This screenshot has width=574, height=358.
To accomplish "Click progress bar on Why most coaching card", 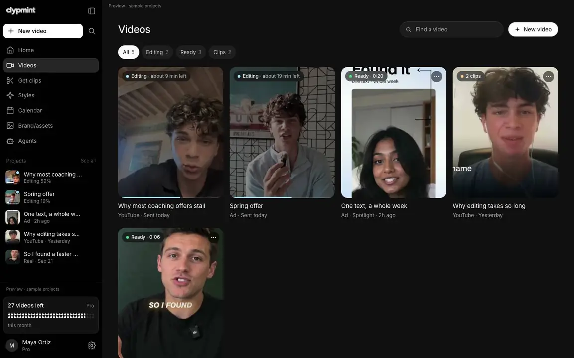I will [x=170, y=197].
